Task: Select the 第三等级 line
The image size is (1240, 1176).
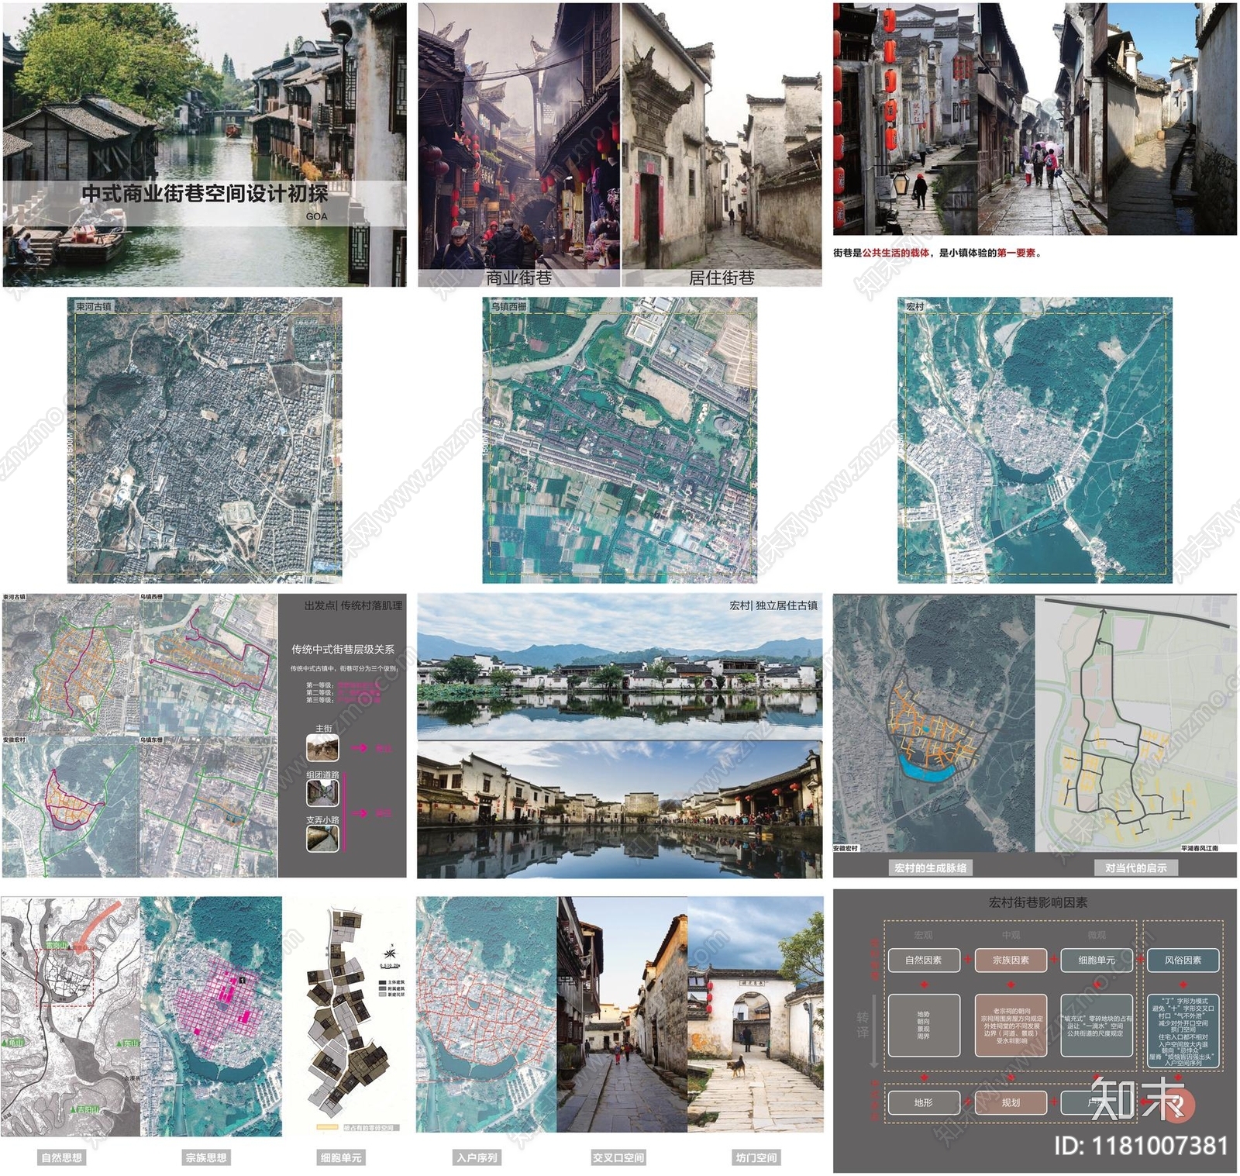Action: click(343, 699)
